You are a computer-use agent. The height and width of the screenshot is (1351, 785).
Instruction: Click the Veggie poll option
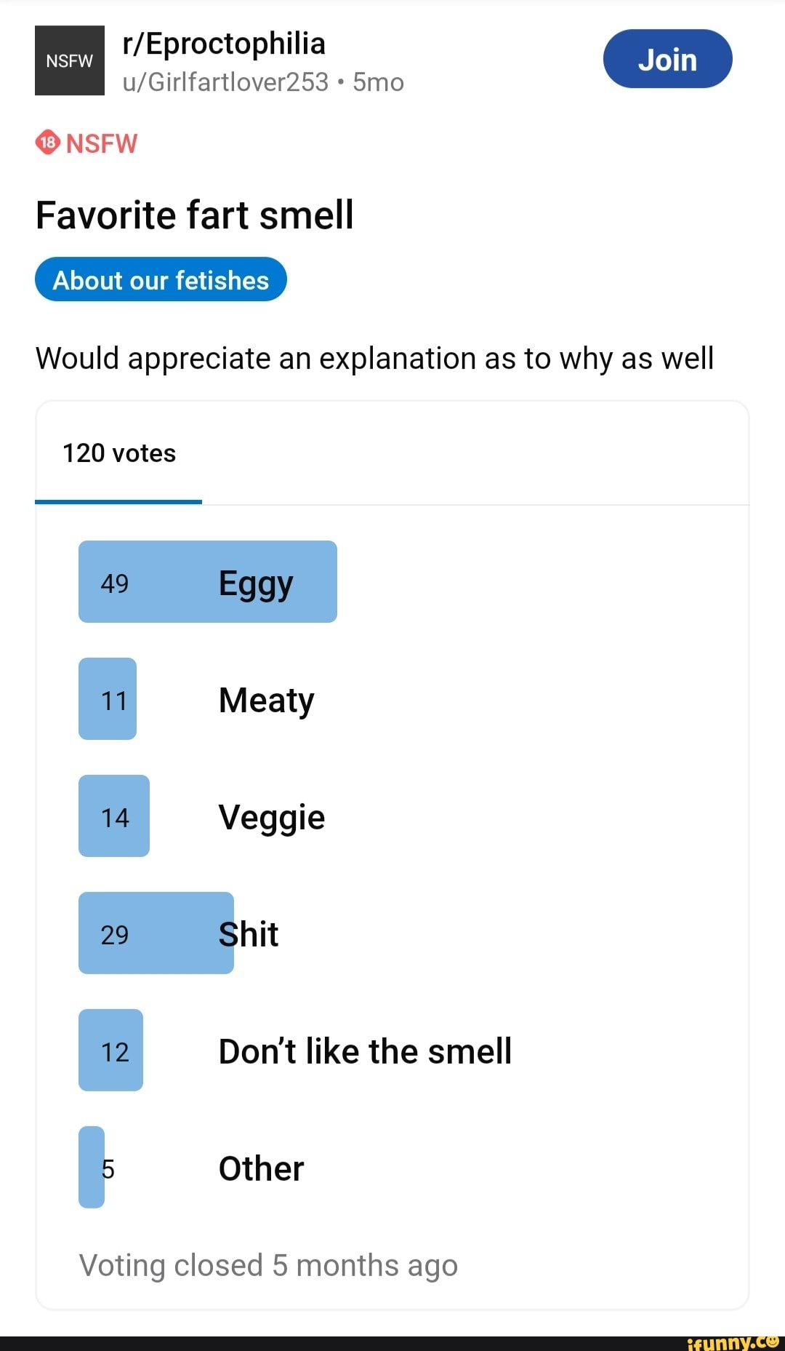point(271,816)
